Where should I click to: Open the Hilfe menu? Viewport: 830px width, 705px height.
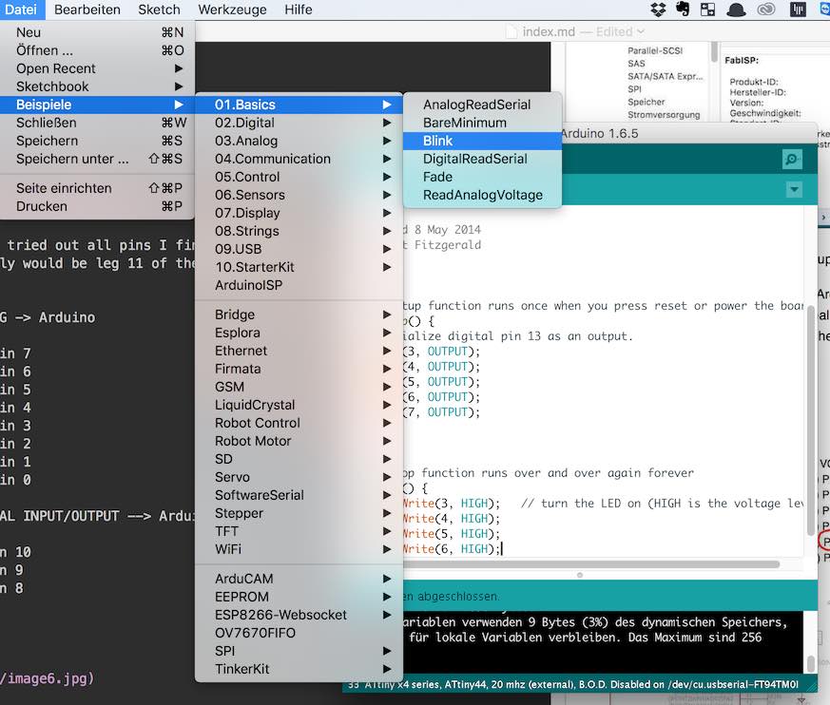tap(298, 10)
